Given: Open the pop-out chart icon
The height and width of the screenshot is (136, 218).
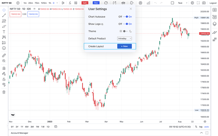Looking at the screenshot, I should (114, 3).
